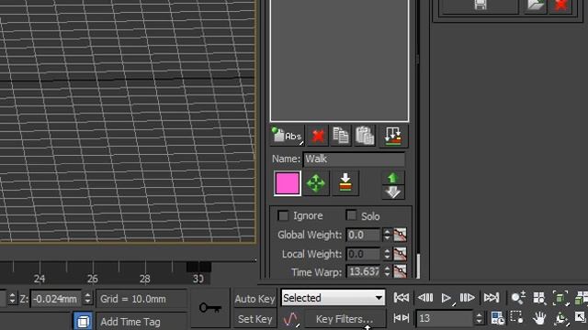
Task: Click the save disk icon at top
Action: point(481,5)
